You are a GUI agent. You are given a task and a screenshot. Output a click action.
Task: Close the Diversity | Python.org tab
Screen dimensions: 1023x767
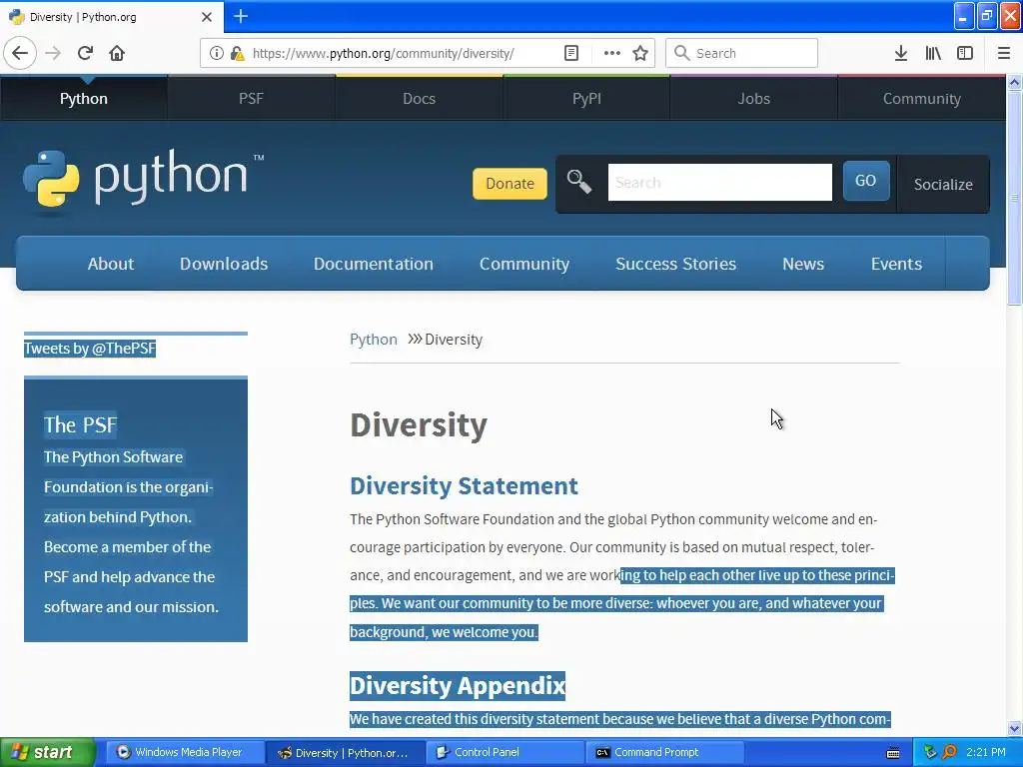tap(206, 17)
